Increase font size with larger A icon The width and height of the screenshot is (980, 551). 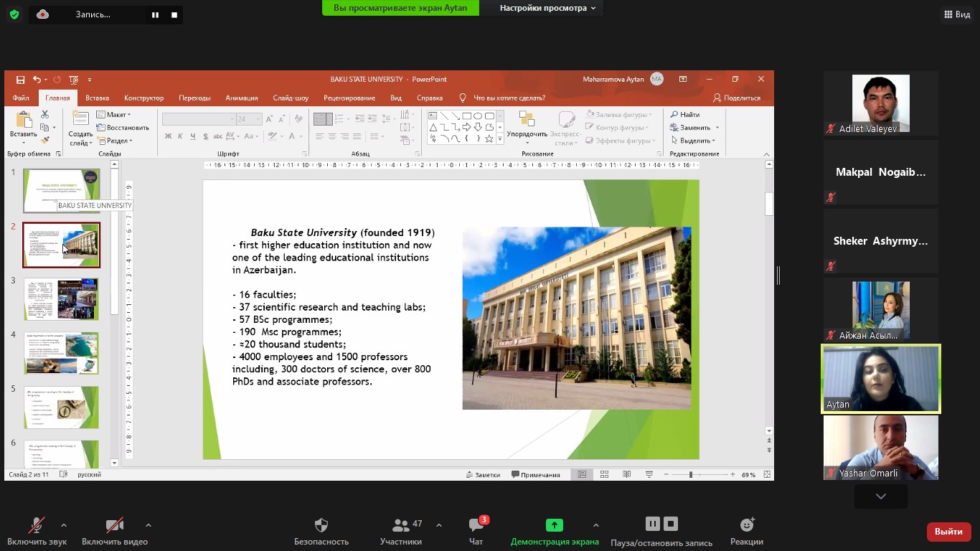(269, 119)
